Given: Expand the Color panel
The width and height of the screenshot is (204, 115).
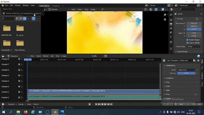Looking at the screenshot, I should pyautogui.click(x=168, y=90).
